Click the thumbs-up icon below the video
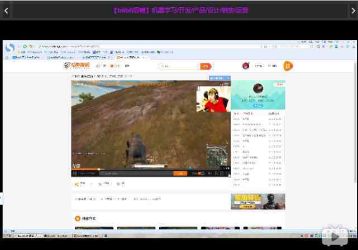 tap(100, 184)
